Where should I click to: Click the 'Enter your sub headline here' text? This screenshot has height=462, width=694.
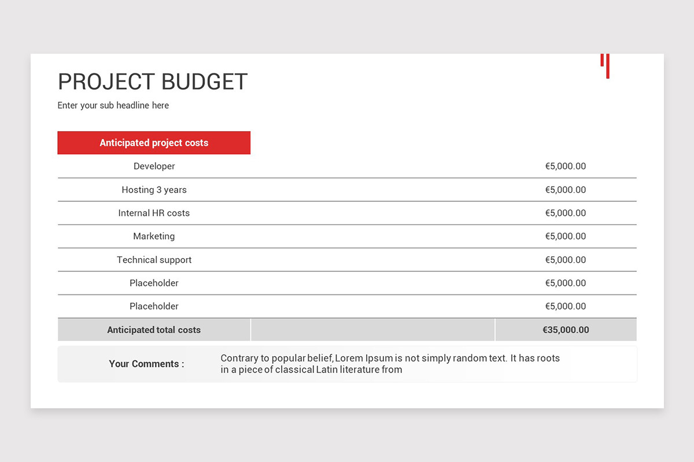click(113, 106)
